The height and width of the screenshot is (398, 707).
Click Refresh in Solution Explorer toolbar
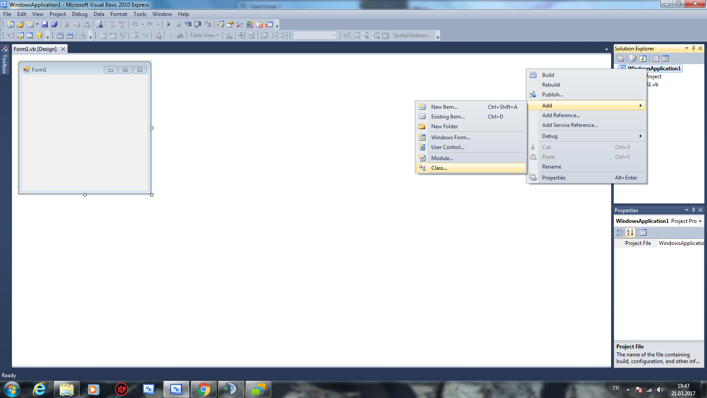643,58
